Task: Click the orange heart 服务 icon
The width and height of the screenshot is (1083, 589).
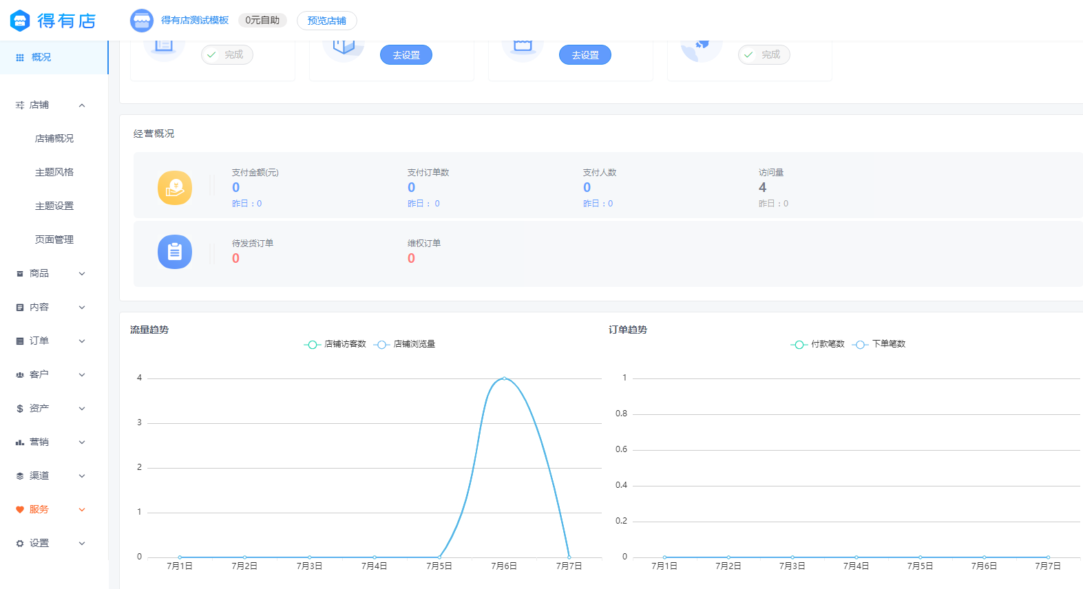Action: point(20,510)
